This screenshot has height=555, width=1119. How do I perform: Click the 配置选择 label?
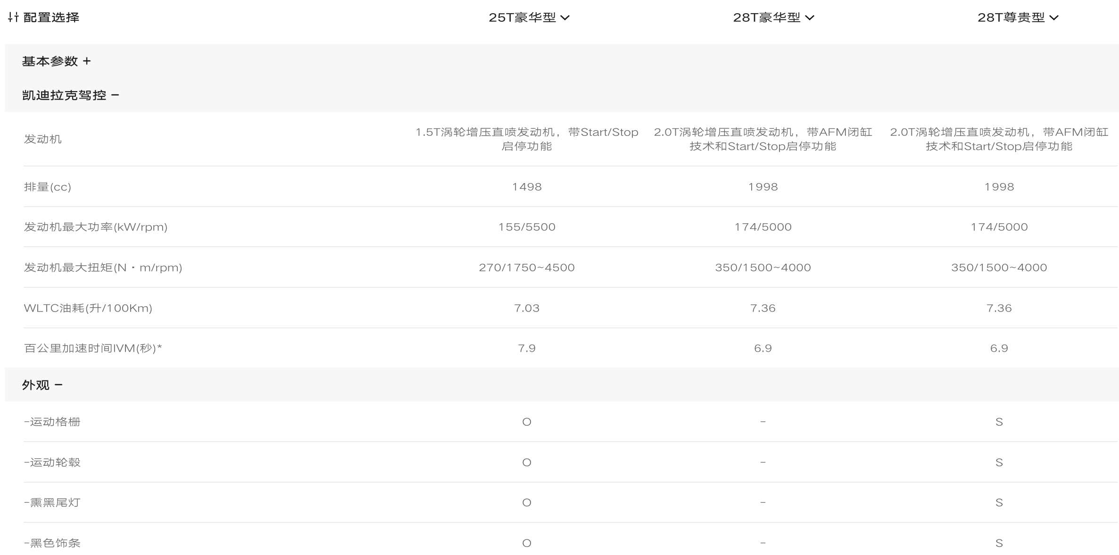(x=51, y=17)
